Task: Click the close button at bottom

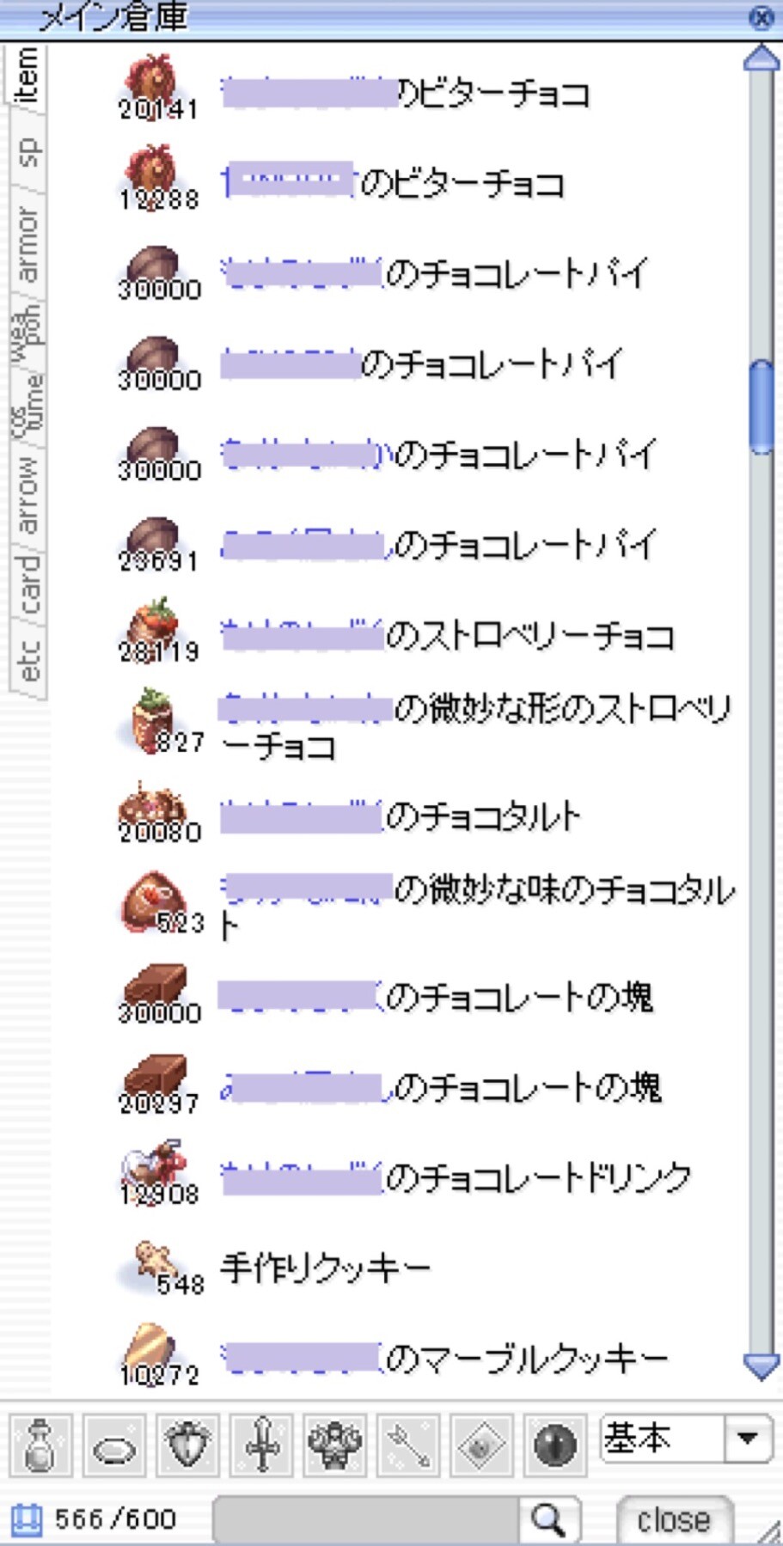Action: (674, 1520)
